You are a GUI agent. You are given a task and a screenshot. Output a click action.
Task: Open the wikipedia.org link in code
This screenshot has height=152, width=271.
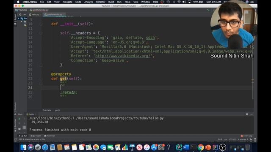pyautogui.click(x=123, y=56)
